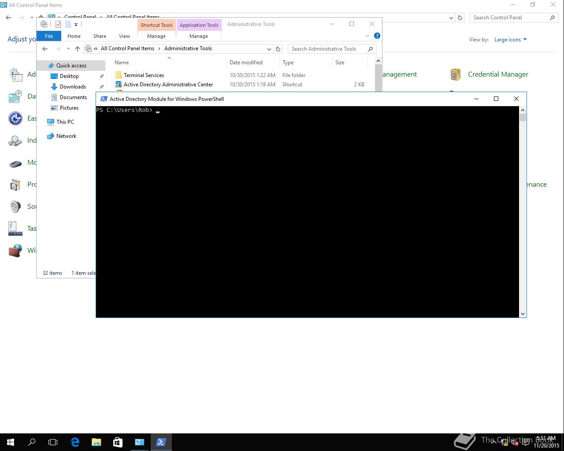Go back in the Control Panel window
Viewport: 564px width, 451px height.
coord(8,18)
